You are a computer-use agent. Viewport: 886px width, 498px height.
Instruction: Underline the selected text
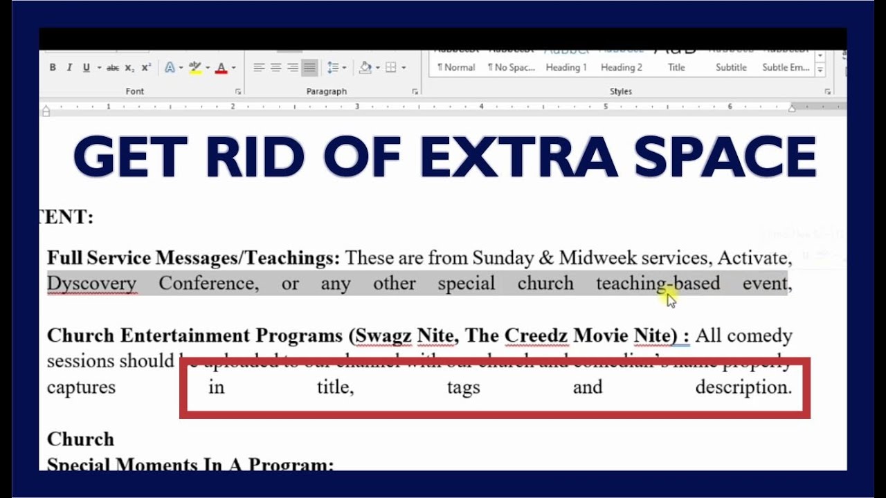pos(86,68)
